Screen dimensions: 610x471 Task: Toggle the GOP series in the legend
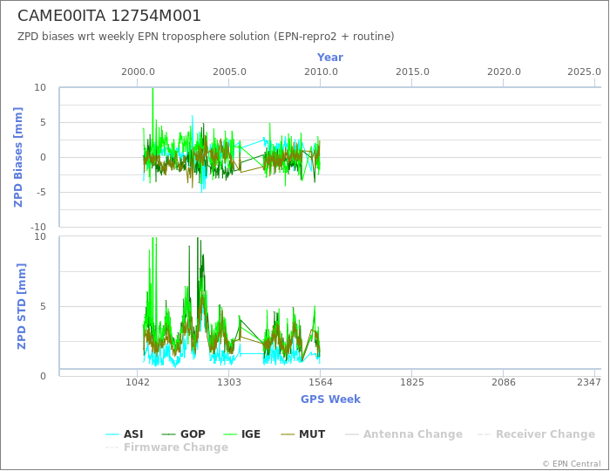click(184, 434)
